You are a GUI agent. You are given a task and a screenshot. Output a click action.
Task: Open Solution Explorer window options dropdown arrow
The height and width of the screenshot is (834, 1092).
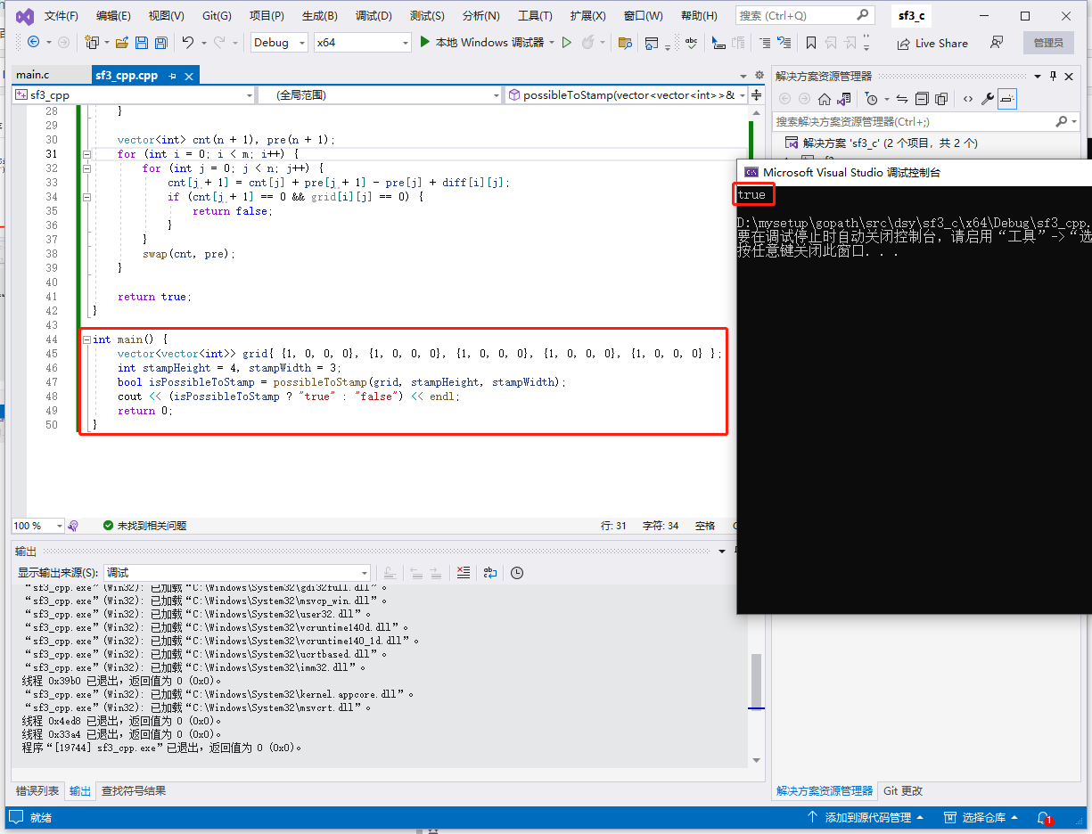click(x=1037, y=76)
